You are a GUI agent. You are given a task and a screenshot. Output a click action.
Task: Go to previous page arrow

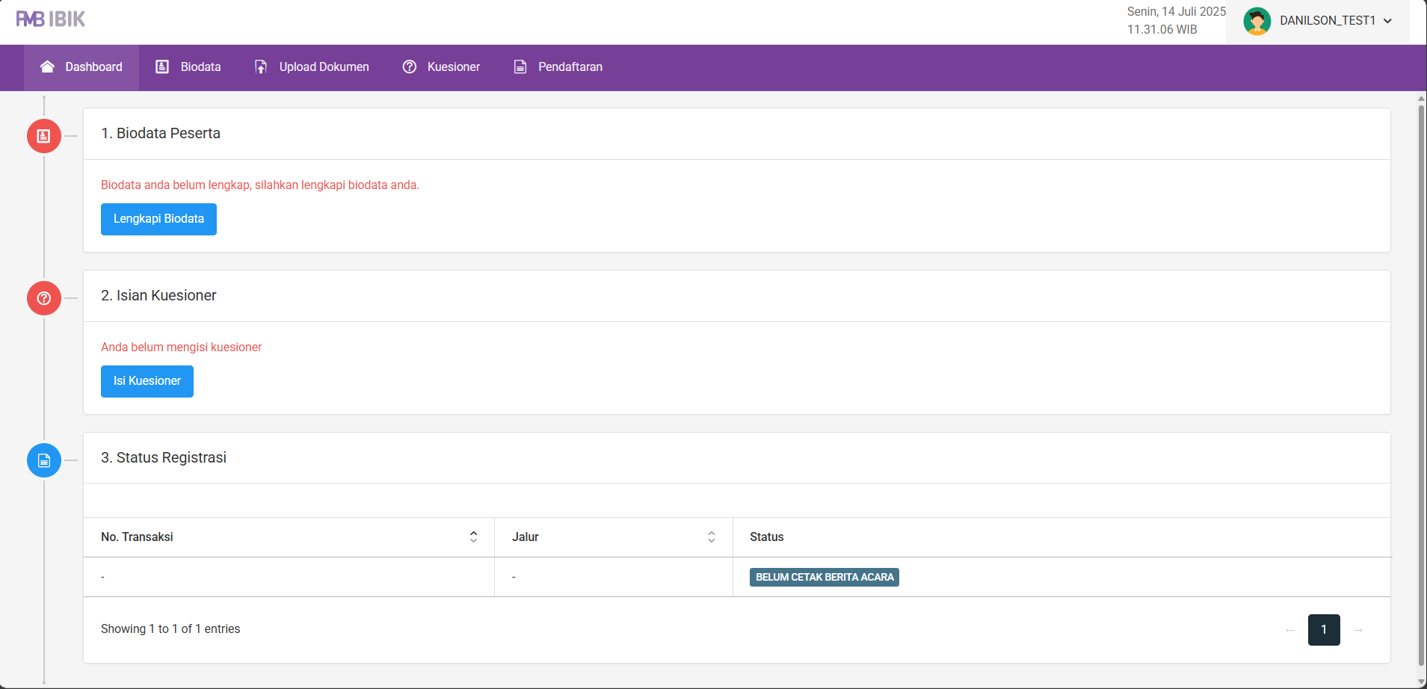pyautogui.click(x=1289, y=629)
